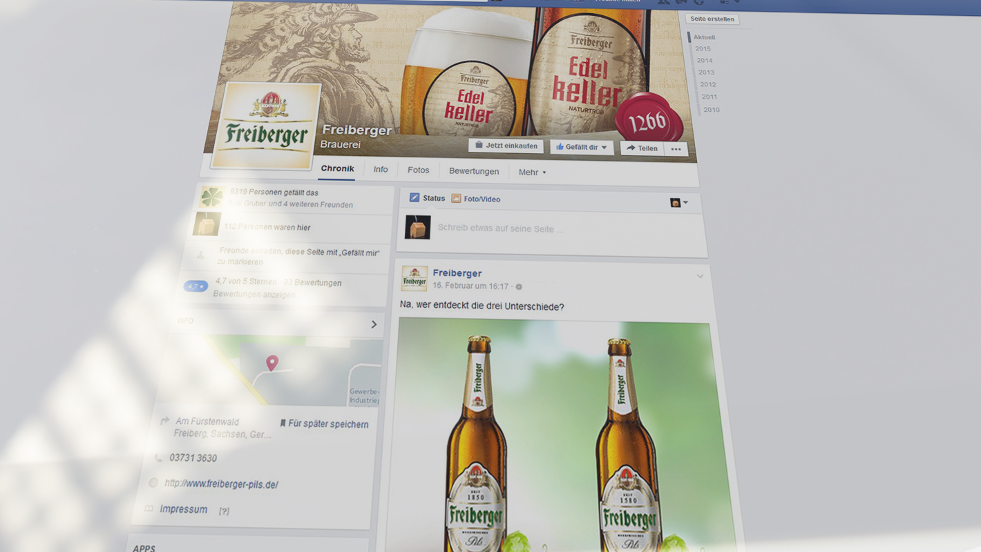
Task: Click the Freunde einladen invite link
Action: 297,257
